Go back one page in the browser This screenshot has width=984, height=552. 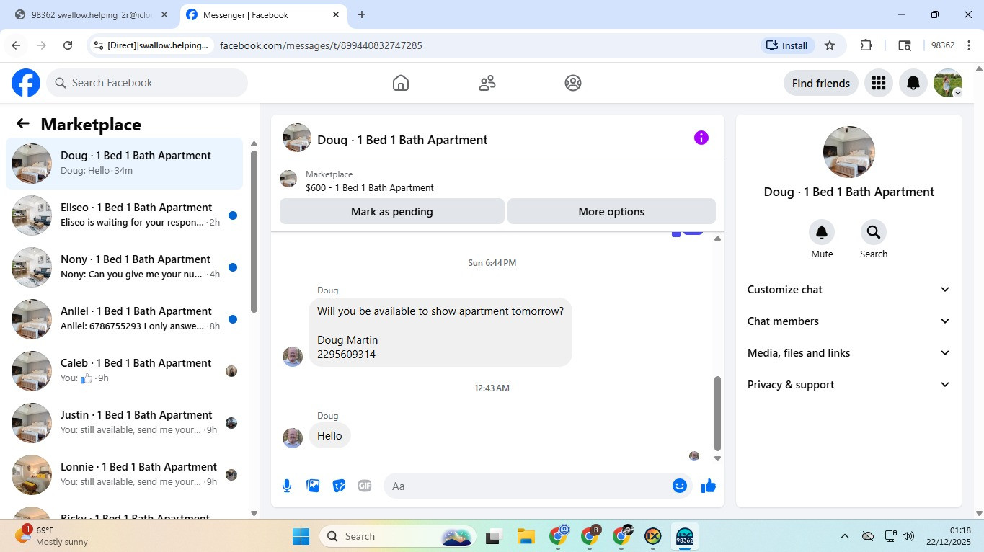coord(16,45)
